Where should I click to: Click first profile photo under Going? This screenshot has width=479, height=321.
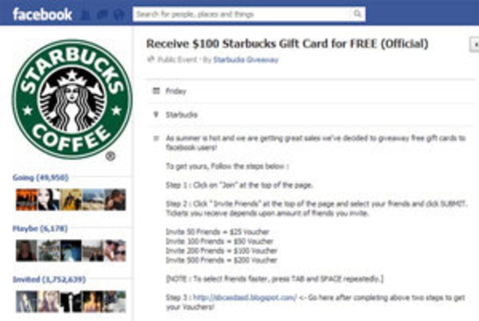[x=27, y=200]
